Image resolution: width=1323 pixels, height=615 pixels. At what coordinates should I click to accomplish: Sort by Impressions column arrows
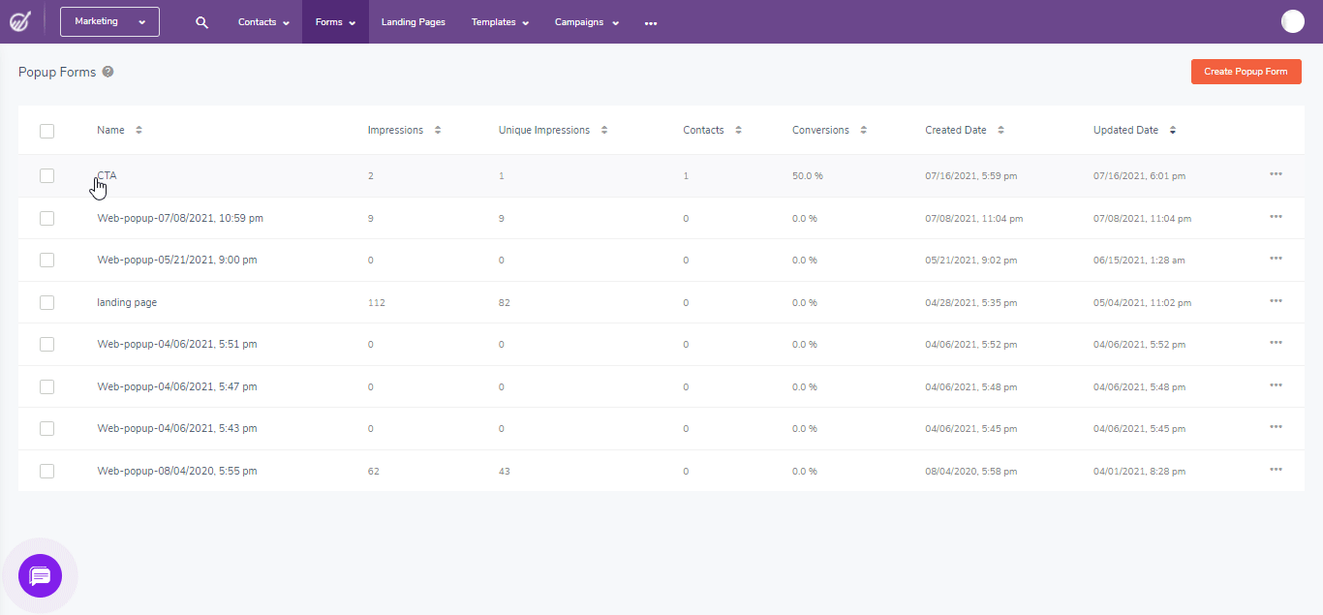coord(438,130)
